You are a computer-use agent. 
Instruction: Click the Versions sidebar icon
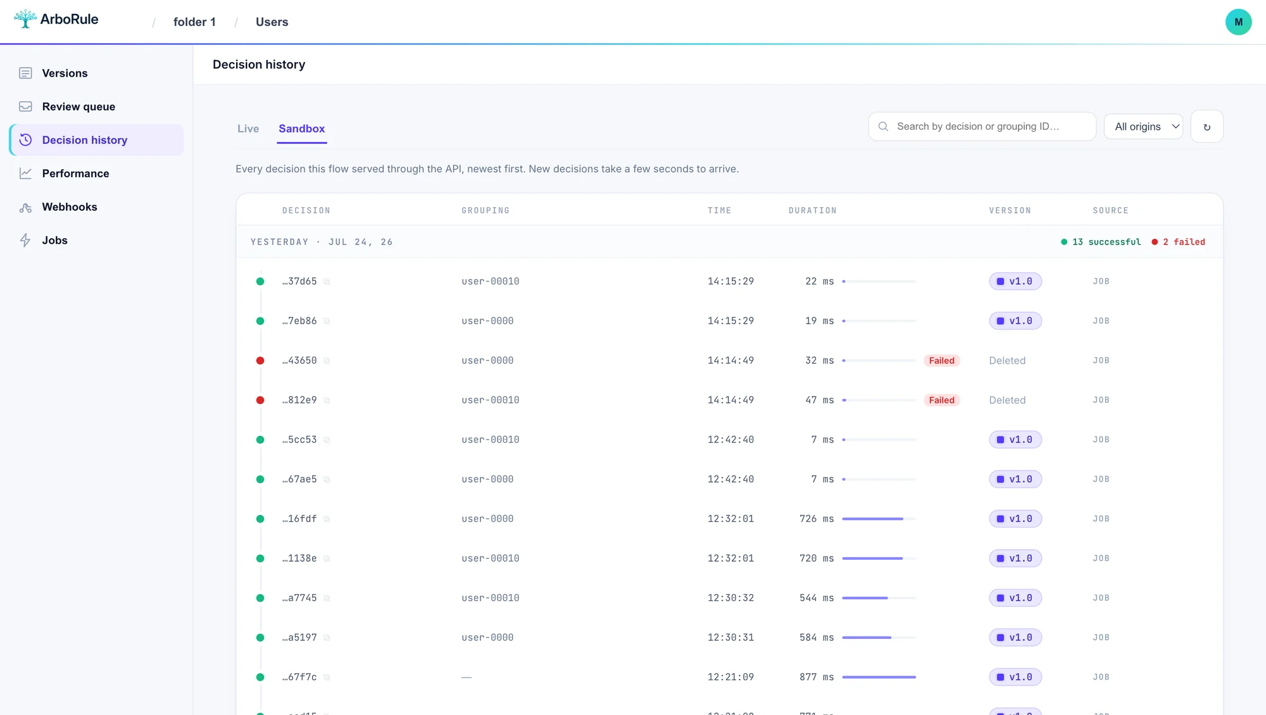pos(25,73)
